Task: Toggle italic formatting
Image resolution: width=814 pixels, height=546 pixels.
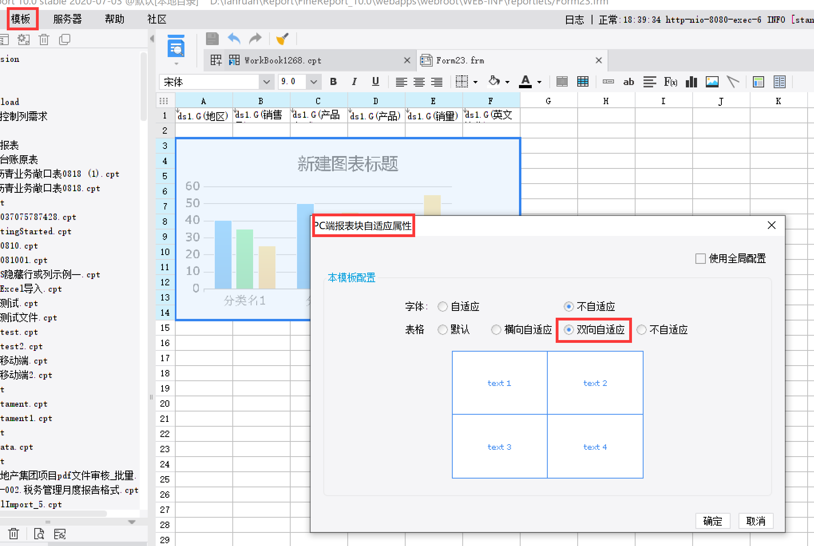Action: pyautogui.click(x=354, y=82)
